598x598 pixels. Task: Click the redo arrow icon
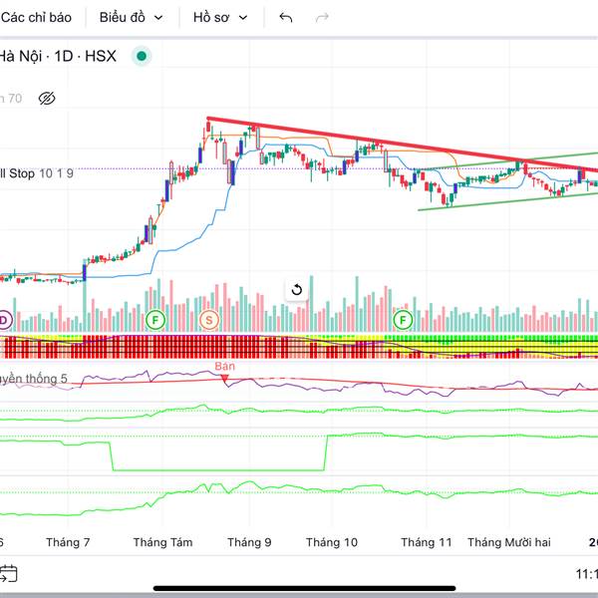[x=322, y=18]
